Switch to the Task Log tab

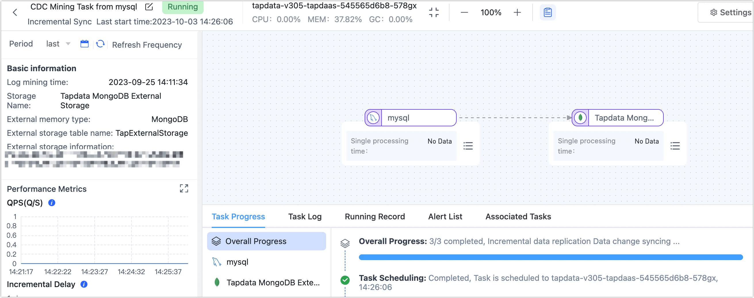[305, 216]
